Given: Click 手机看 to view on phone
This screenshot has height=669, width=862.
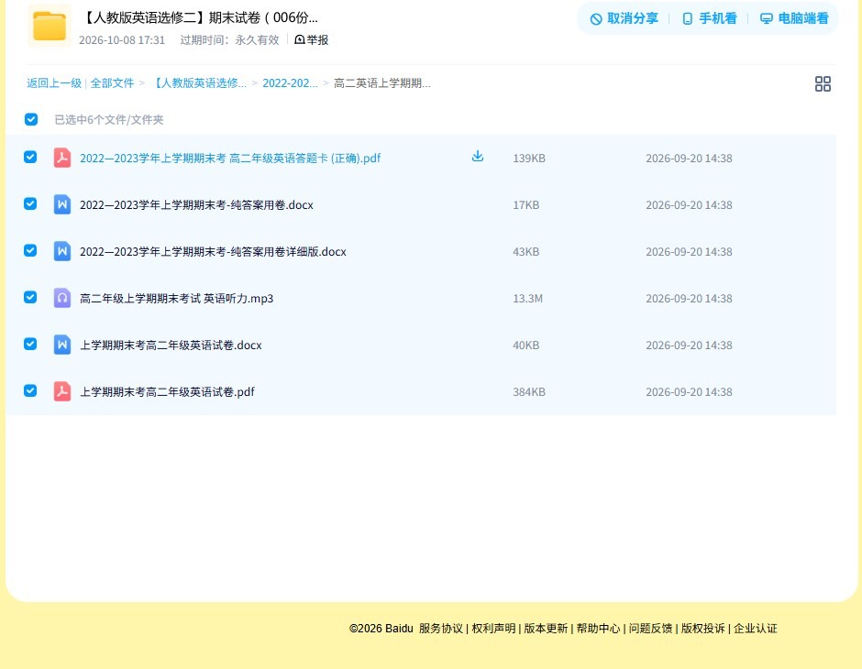Looking at the screenshot, I should pos(709,18).
